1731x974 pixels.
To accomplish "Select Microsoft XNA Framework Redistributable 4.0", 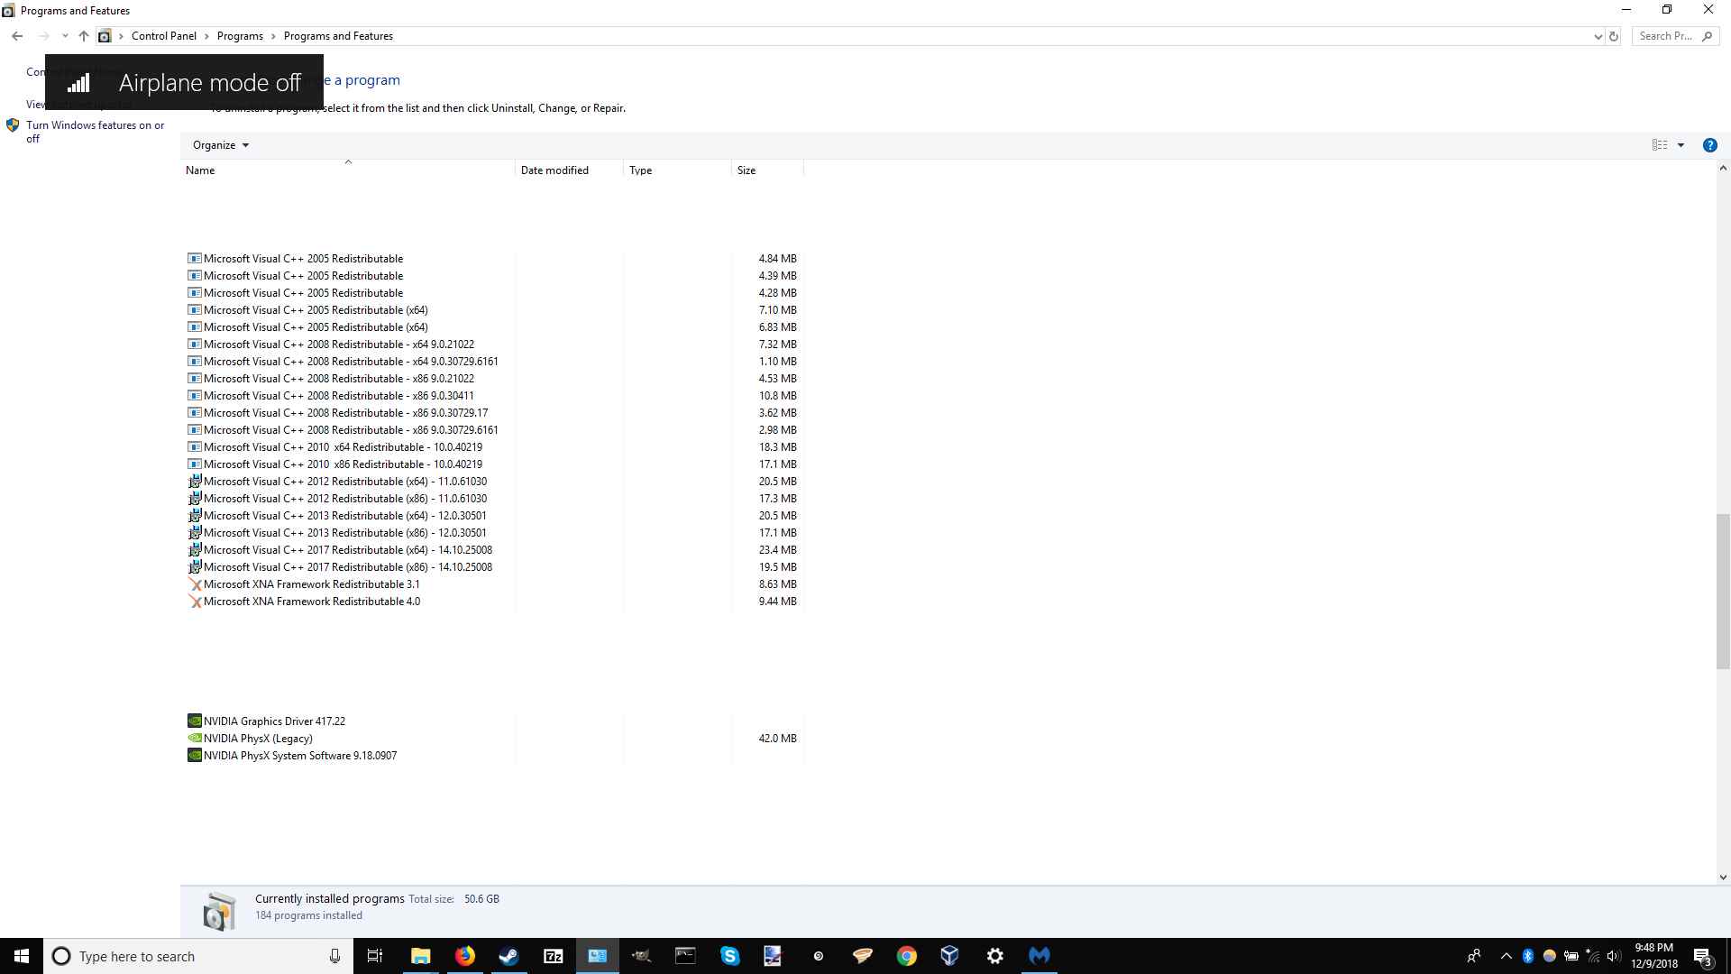I will [x=311, y=602].
